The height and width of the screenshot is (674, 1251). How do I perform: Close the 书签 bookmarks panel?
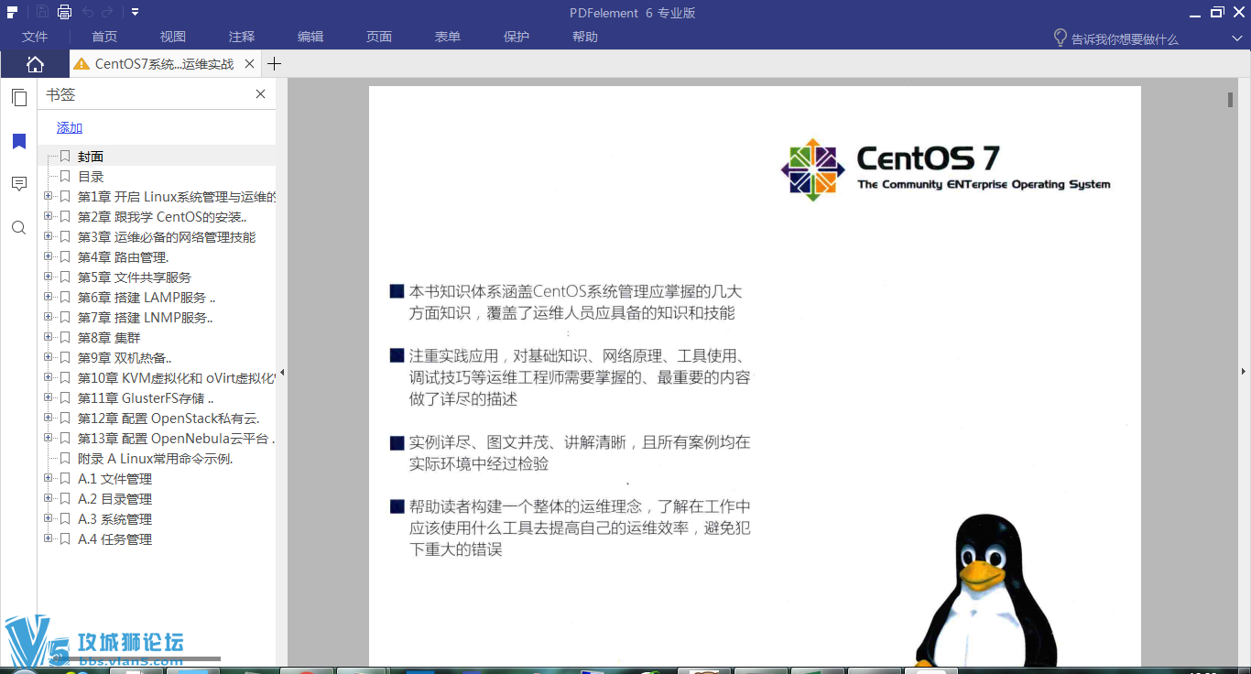[260, 94]
